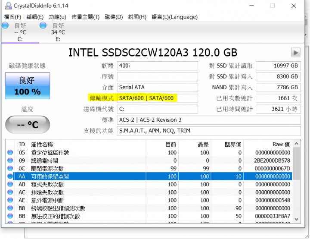The width and height of the screenshot is (310, 239).
Task: Click the attribute list scroll down arrow
Action: 296,219
